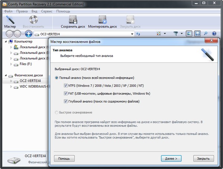Image resolution: width=223 pixels, height=169 pixels.
Task: Click the Закрыть диск icon
Action: (x=130, y=19)
